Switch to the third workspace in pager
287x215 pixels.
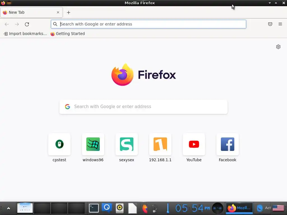point(59,208)
